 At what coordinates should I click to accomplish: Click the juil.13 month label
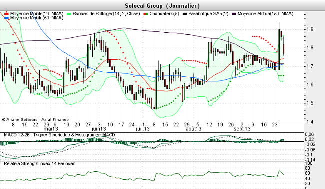pos(143,129)
